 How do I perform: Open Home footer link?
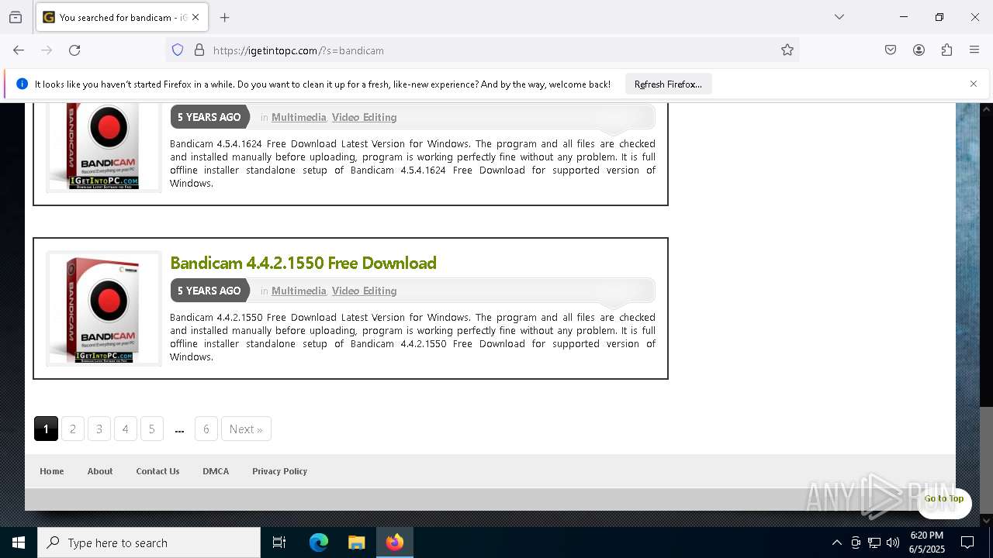click(x=52, y=471)
